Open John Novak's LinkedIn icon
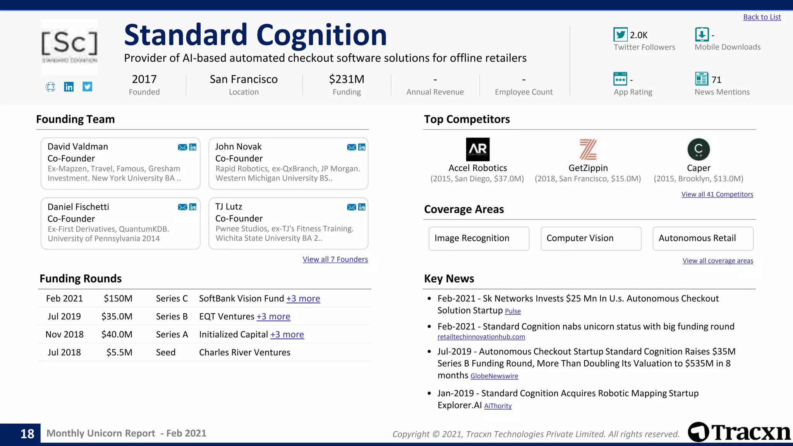 coord(362,147)
